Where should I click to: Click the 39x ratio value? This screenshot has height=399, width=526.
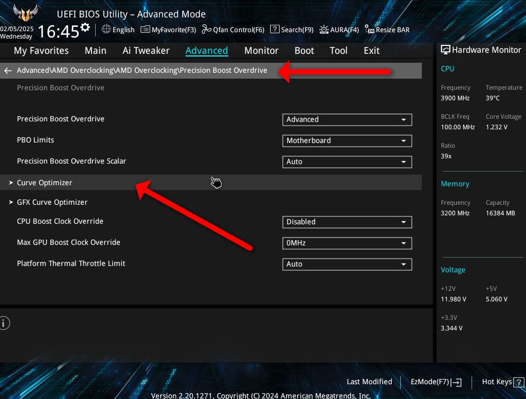click(x=446, y=156)
